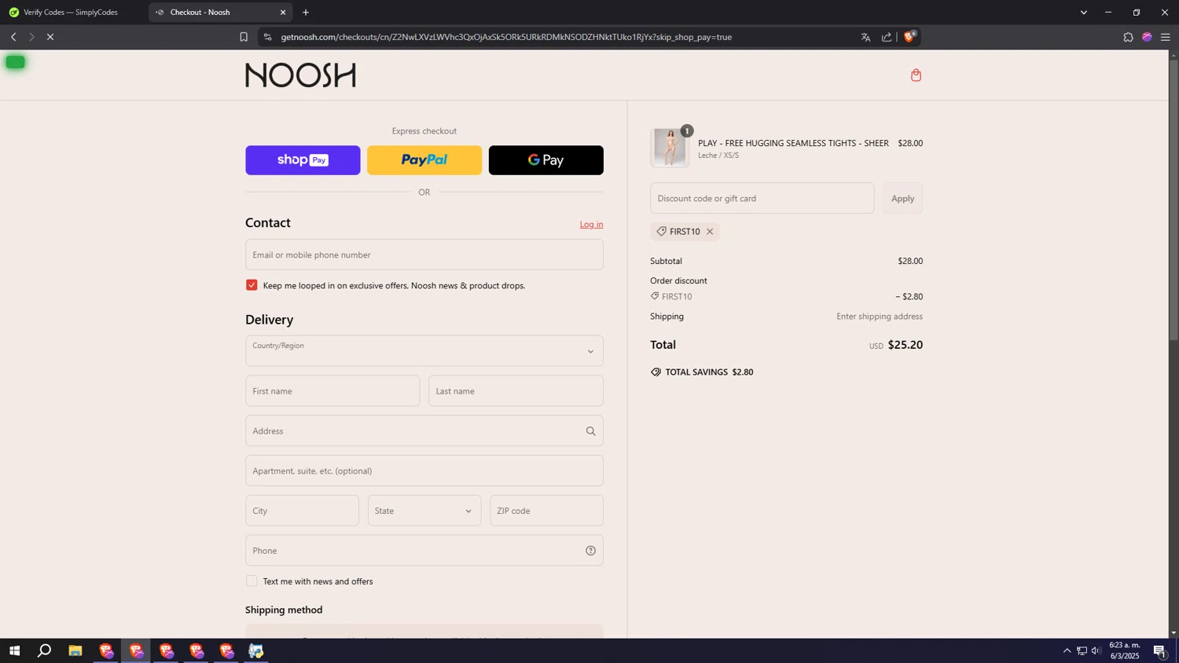Screen dimensions: 1179x663
Task: Open the translate page icon
Action: pos(865,37)
